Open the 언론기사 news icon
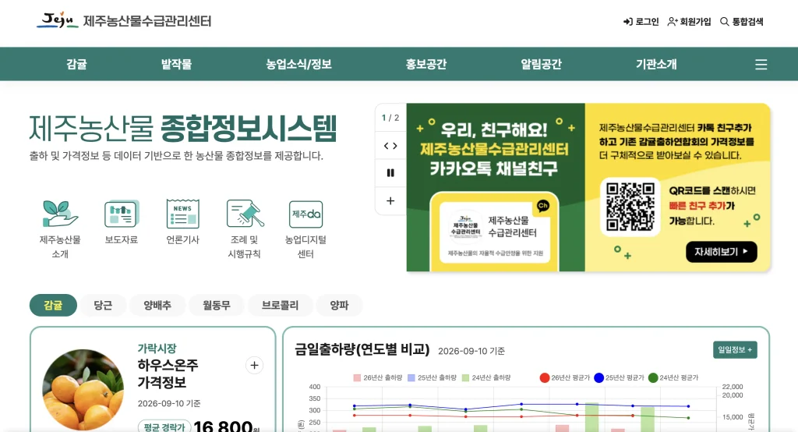Image resolution: width=798 pixels, height=432 pixels. [x=182, y=222]
